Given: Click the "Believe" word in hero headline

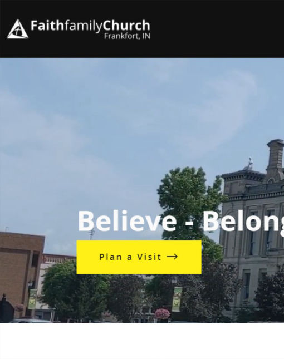Looking at the screenshot, I should tap(127, 221).
